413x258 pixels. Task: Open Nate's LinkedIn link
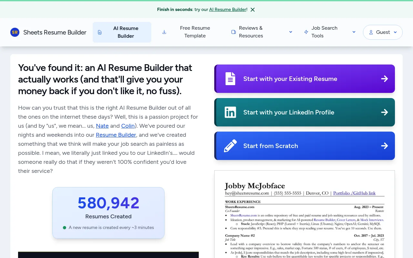(102, 126)
